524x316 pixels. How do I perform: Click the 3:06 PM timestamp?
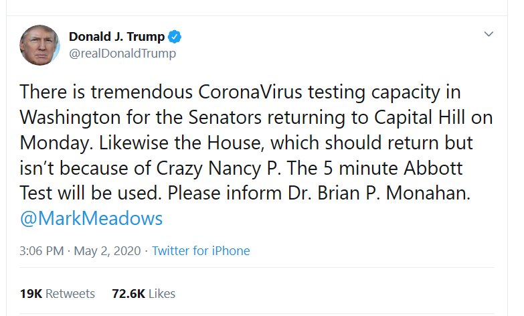42,251
